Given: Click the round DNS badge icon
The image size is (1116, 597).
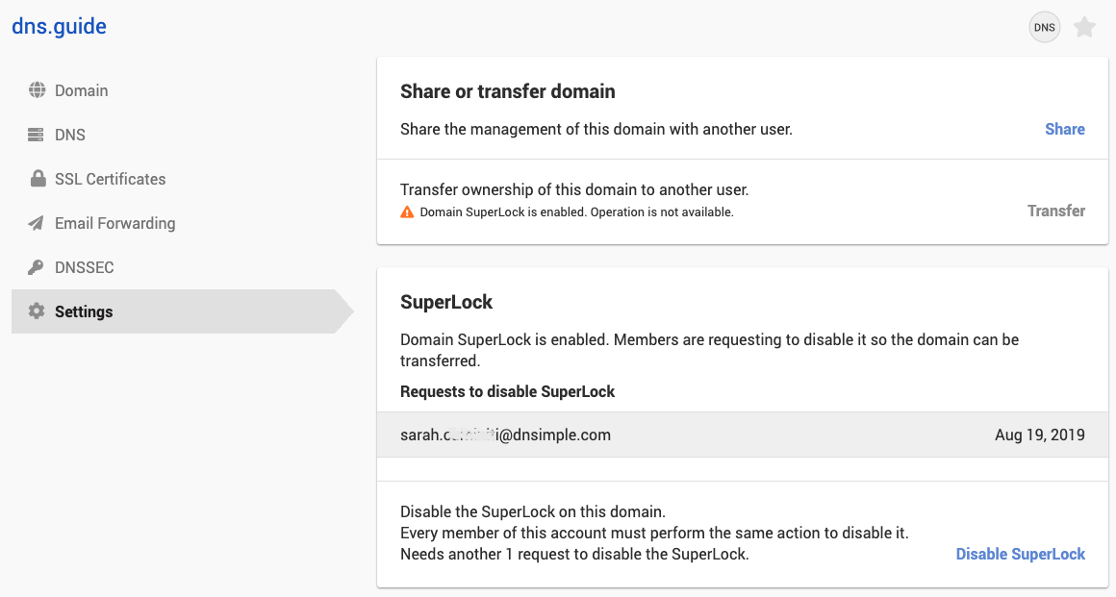Looking at the screenshot, I should 1044,28.
